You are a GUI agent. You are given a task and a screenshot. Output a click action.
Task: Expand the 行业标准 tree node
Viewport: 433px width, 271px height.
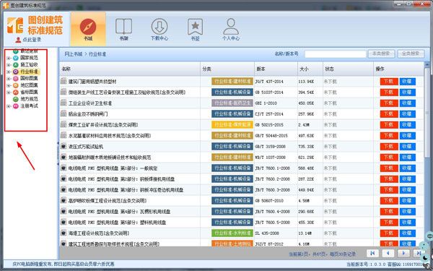(9, 72)
